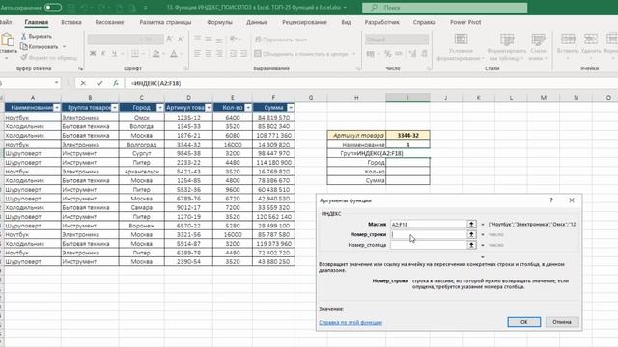
Task: Open Cell Styles gallery
Action: pos(538,47)
